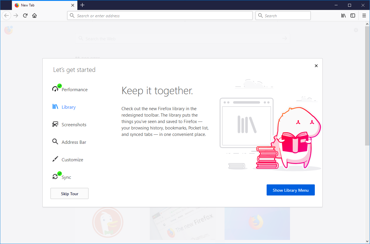Go to the home page
The image size is (370, 244).
coord(34,16)
